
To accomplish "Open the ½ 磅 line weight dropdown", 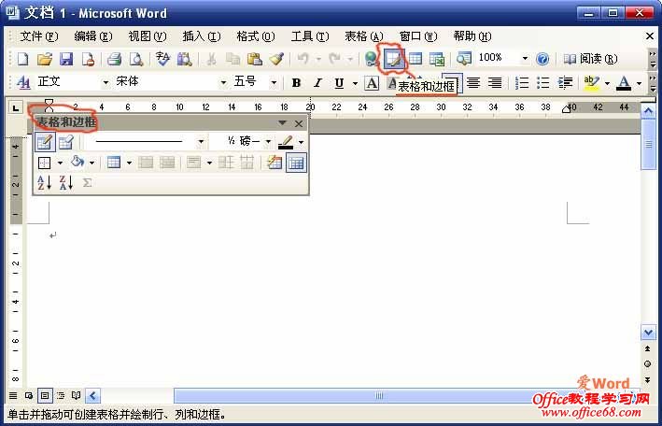I will [268, 142].
